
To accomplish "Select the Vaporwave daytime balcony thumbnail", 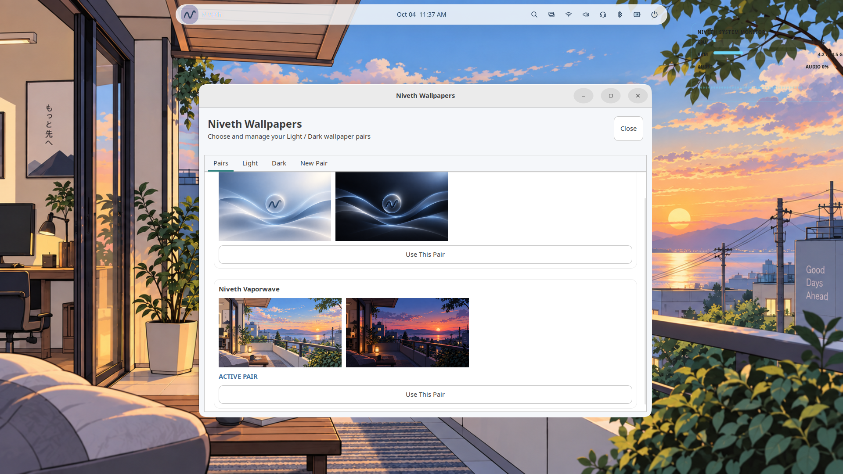I will click(x=280, y=333).
